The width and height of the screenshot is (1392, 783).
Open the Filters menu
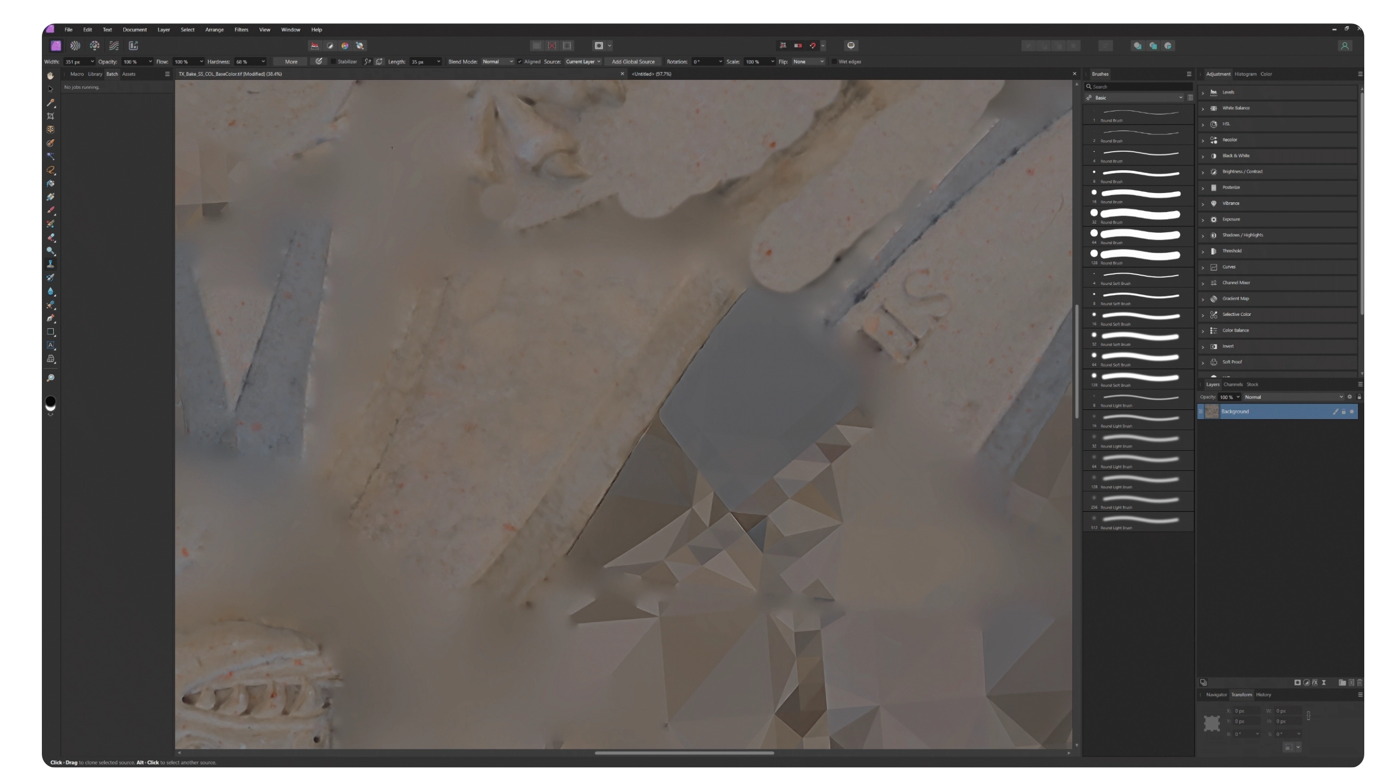point(241,30)
